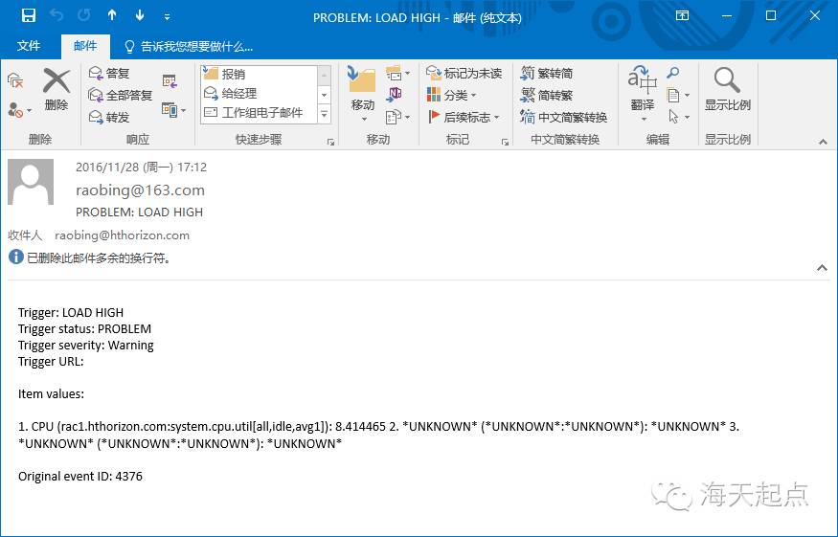Click 中文简繁转换 button
This screenshot has height=537, width=838.
(563, 117)
